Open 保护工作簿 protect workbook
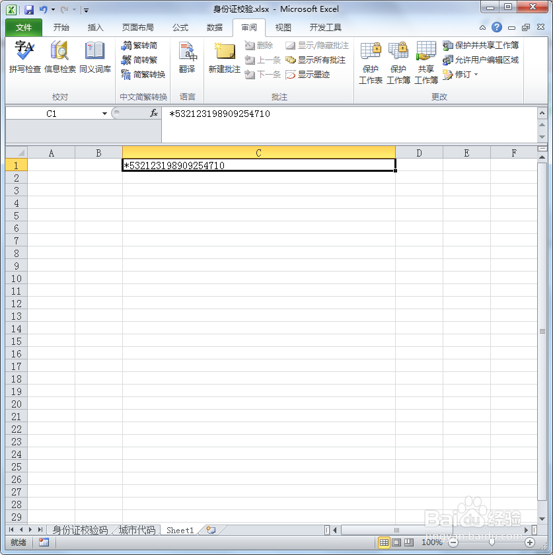Viewport: 553px width, 555px height. [x=398, y=63]
